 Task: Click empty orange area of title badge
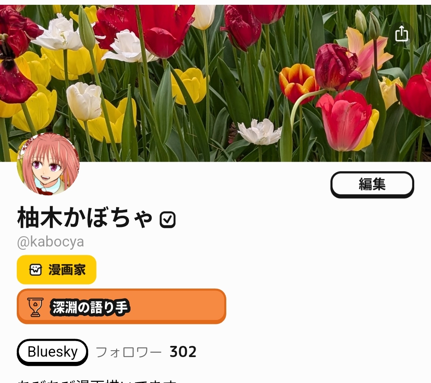click(x=177, y=306)
